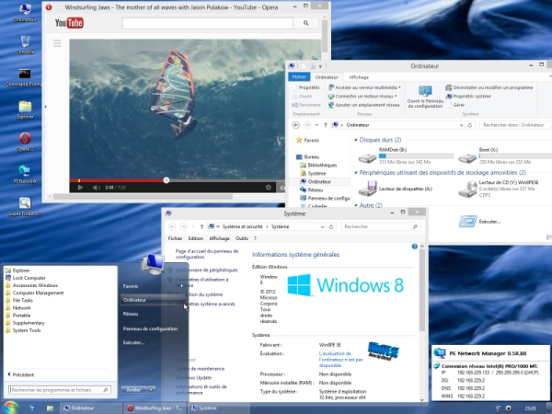Open the Arrêter options arrow

151,390
